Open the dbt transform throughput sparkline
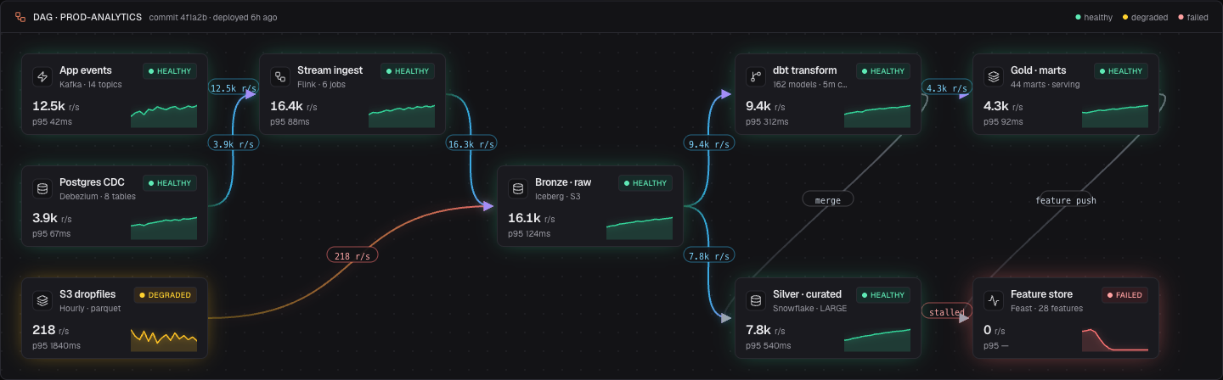The width and height of the screenshot is (1223, 380). 877,116
